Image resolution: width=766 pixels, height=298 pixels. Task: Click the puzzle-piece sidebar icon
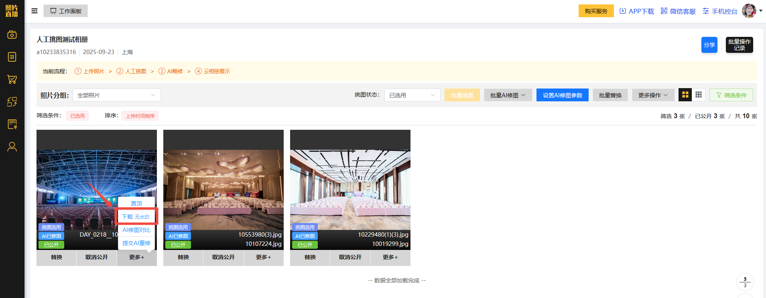pos(12,102)
